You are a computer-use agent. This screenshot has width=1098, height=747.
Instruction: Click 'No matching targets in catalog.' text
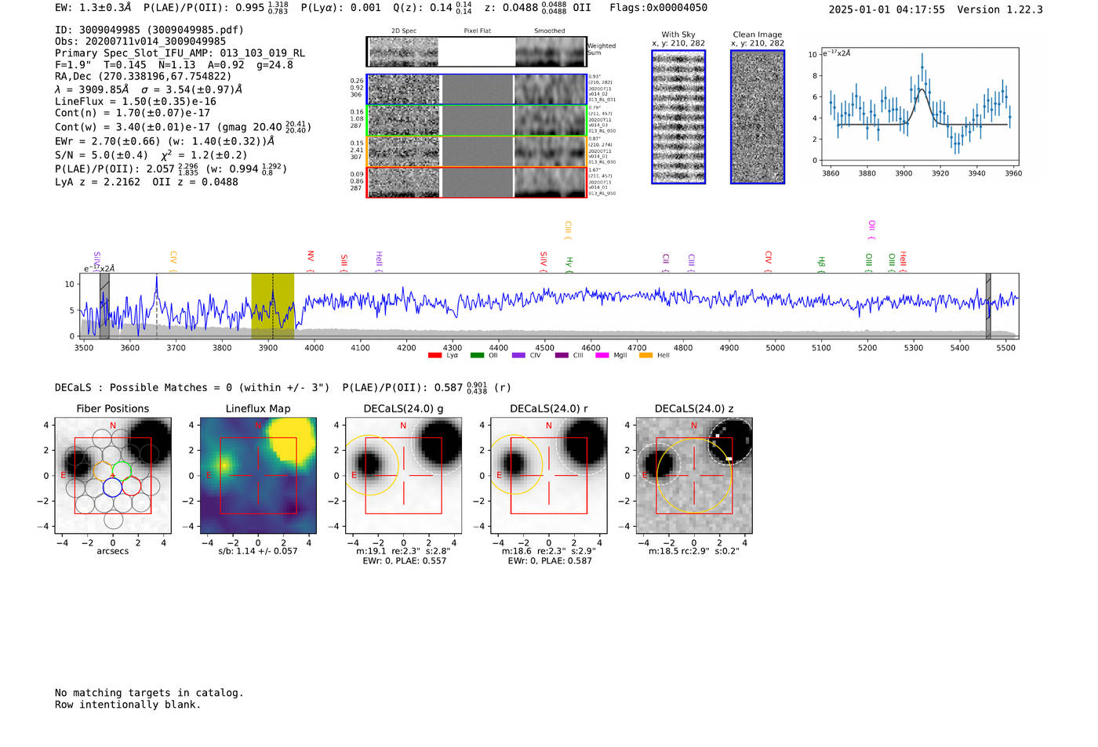click(149, 693)
